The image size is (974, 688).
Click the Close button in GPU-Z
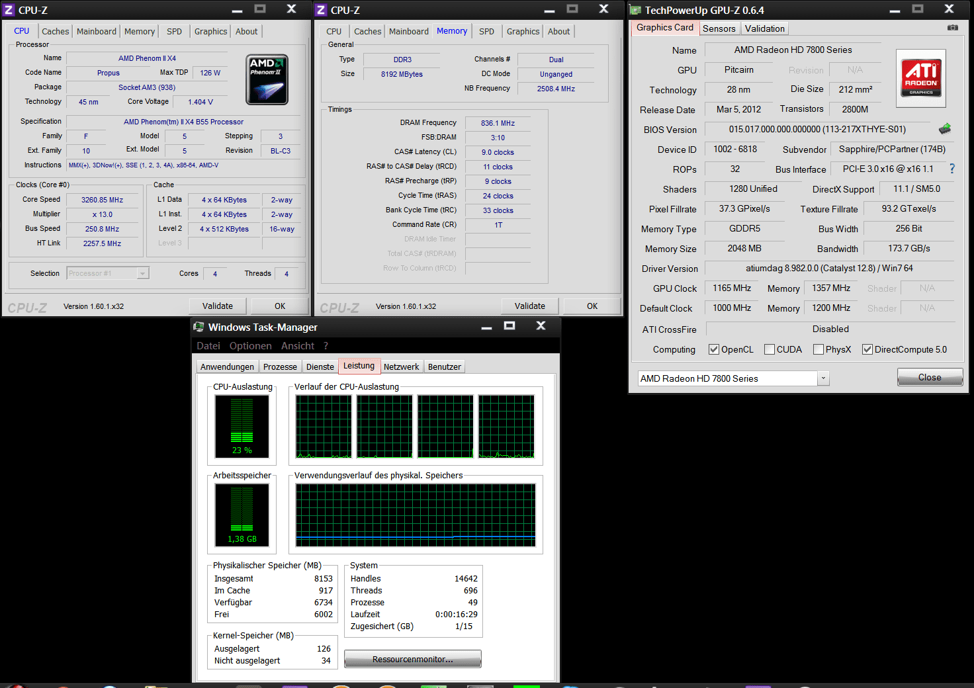(930, 377)
